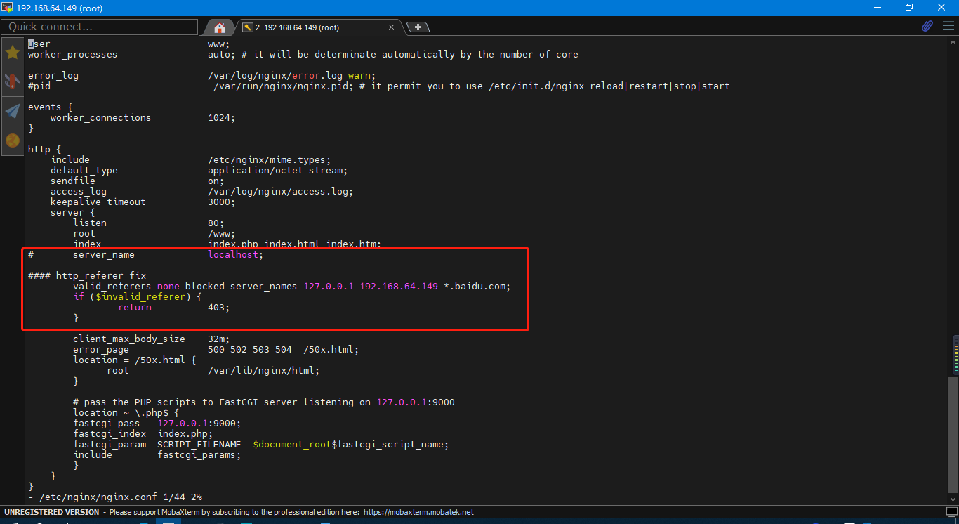Open the hamburger menu at top right

(948, 26)
